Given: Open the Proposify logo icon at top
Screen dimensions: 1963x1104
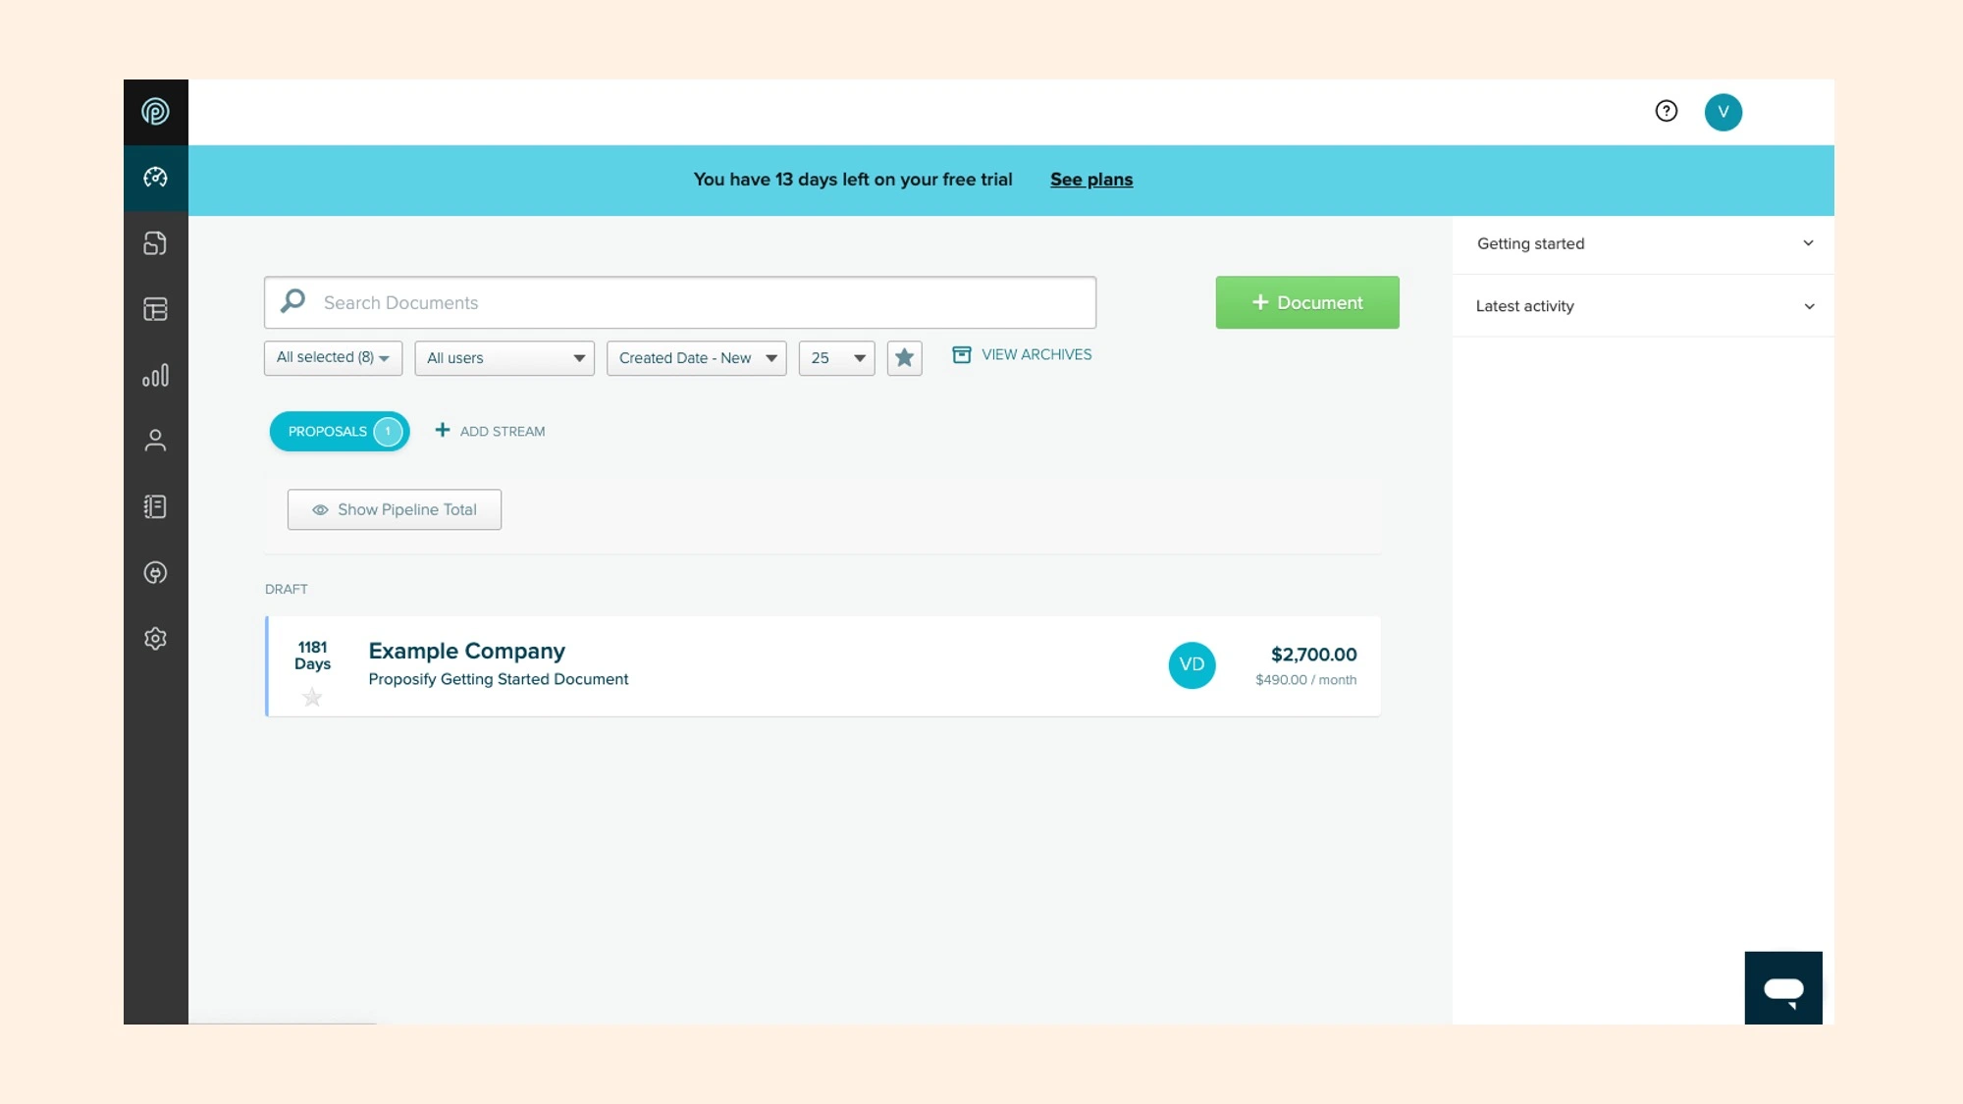Looking at the screenshot, I should (155, 112).
